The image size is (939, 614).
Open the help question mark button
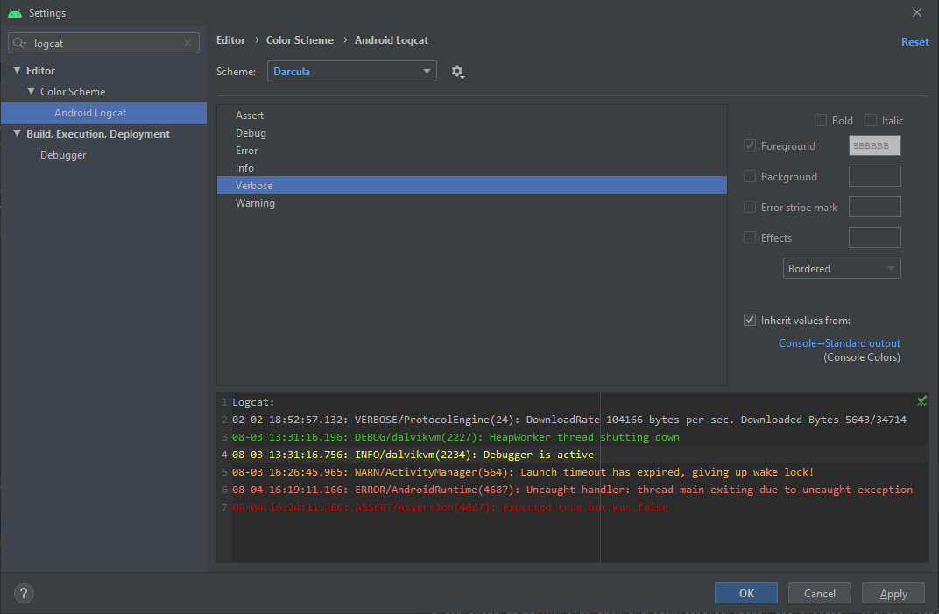point(25,593)
